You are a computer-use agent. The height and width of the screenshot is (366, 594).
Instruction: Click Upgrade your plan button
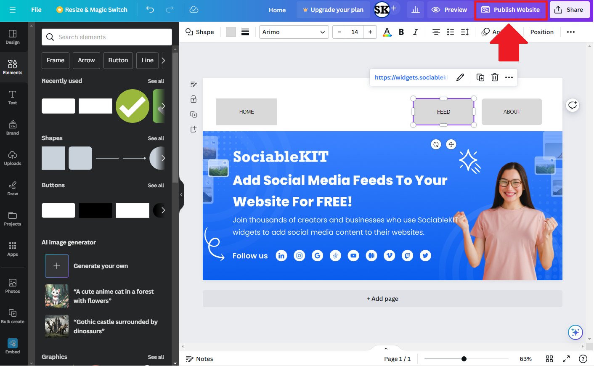[333, 10]
